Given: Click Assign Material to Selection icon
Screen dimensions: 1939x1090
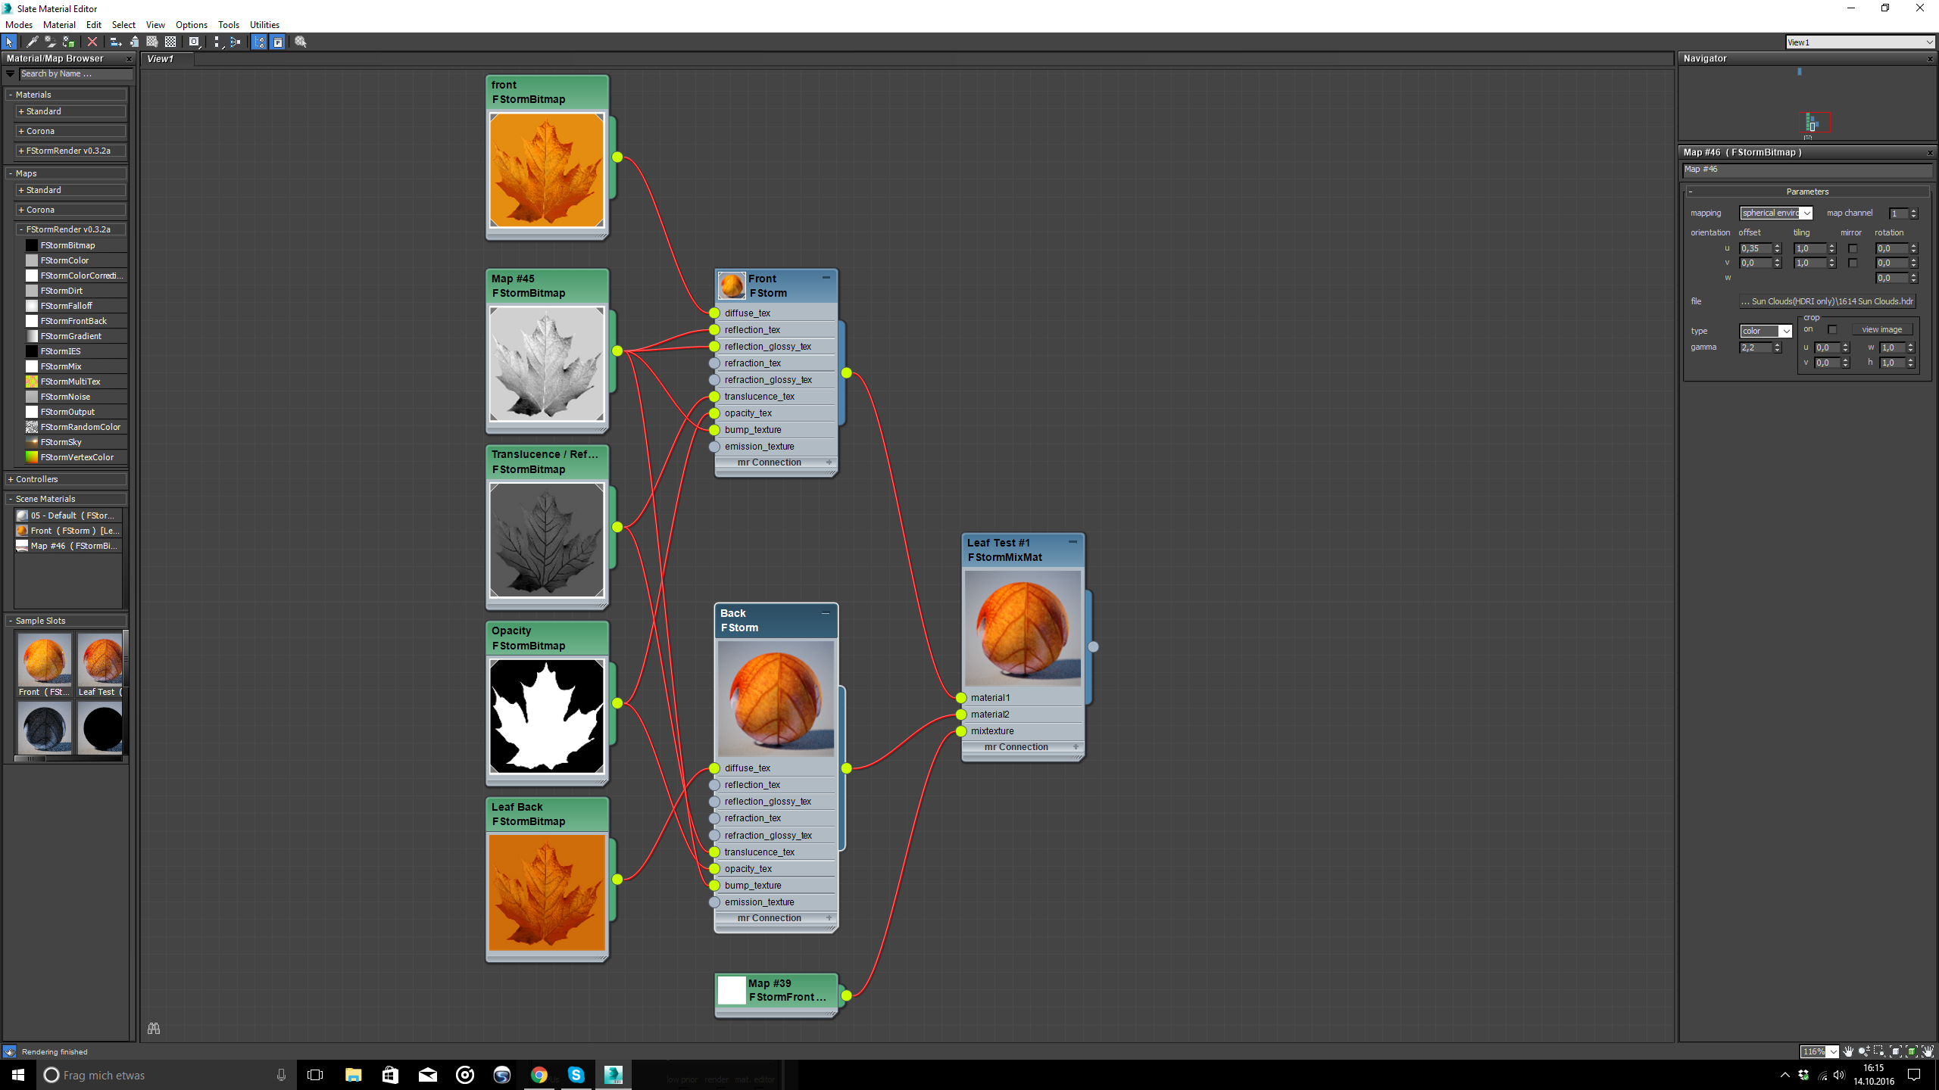Looking at the screenshot, I should pos(69,42).
